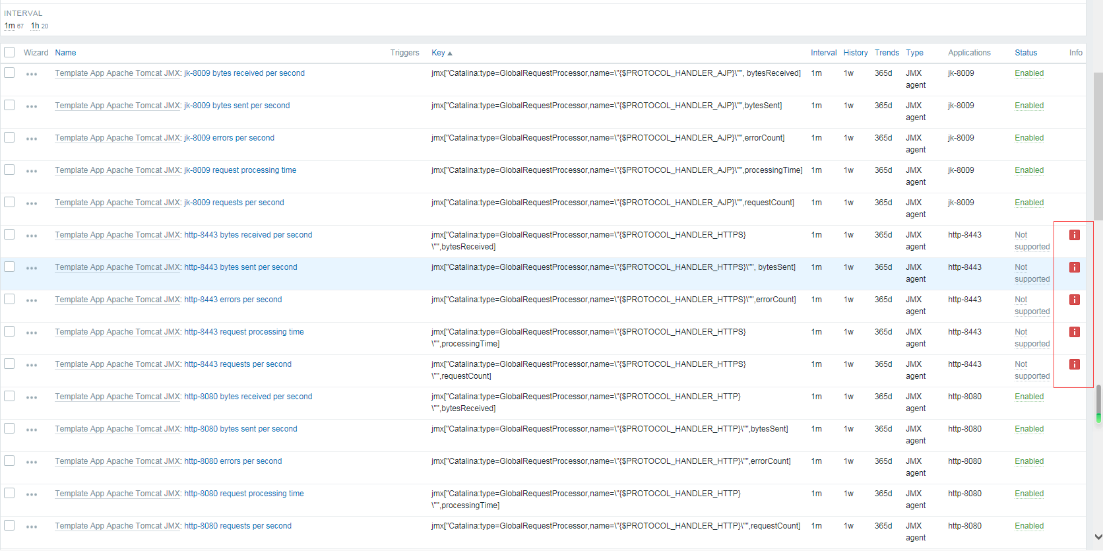The width and height of the screenshot is (1103, 551).
Task: Tick checkbox for jk-8009 bytes sent per second
Action: tap(9, 105)
